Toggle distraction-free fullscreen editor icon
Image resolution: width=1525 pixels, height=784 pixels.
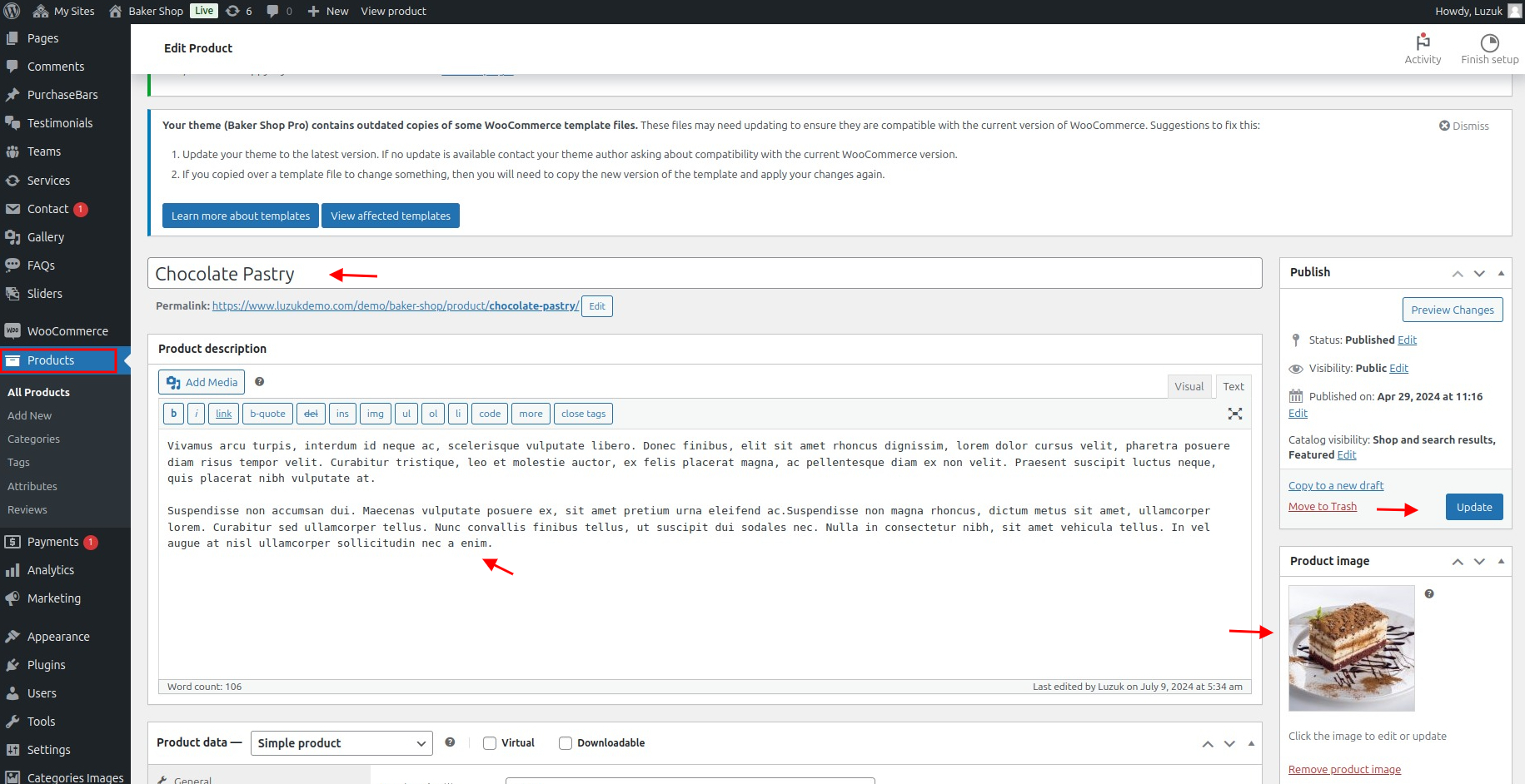pos(1234,414)
